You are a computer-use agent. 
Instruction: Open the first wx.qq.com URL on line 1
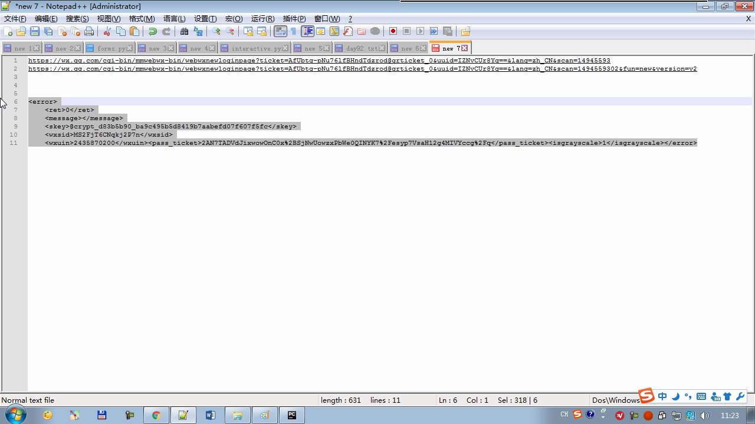coord(319,61)
